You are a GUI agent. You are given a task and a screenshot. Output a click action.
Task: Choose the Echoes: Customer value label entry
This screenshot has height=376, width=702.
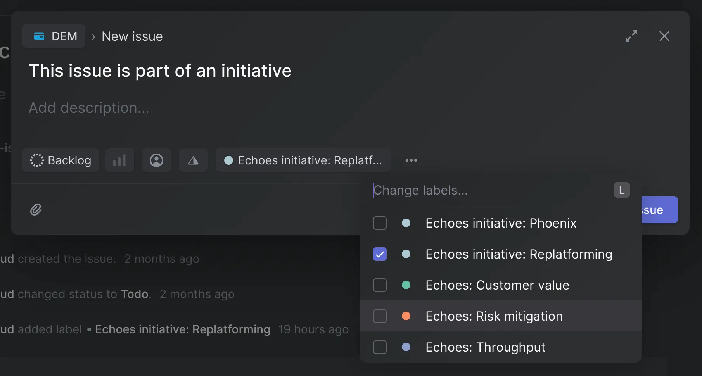pyautogui.click(x=501, y=285)
